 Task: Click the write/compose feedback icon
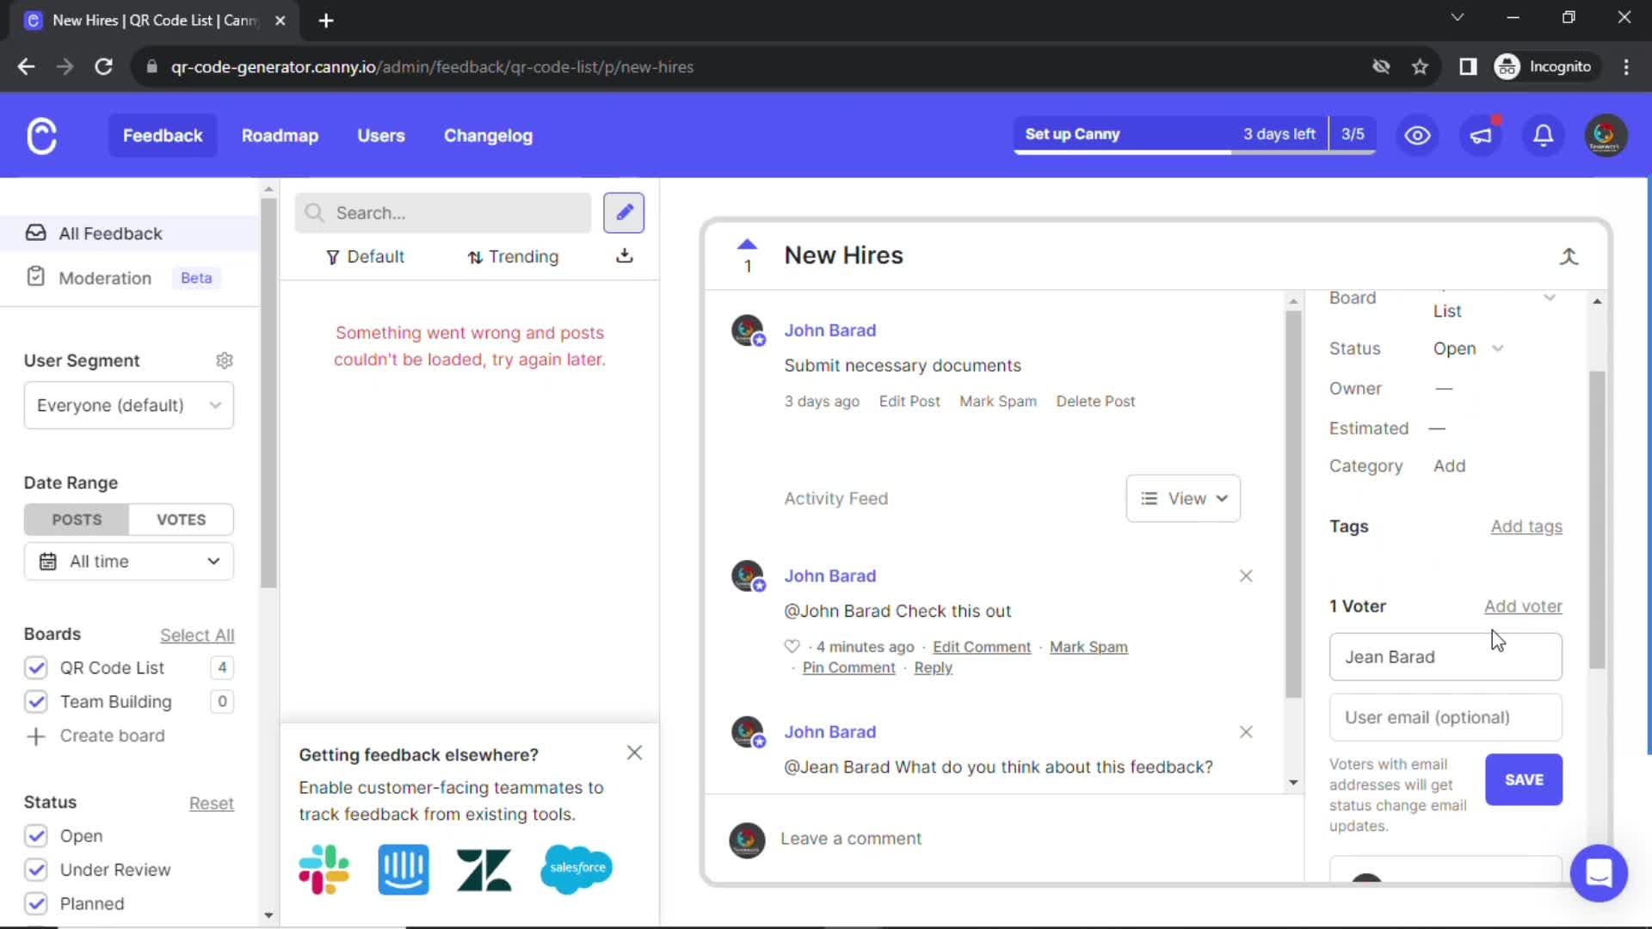pos(624,213)
